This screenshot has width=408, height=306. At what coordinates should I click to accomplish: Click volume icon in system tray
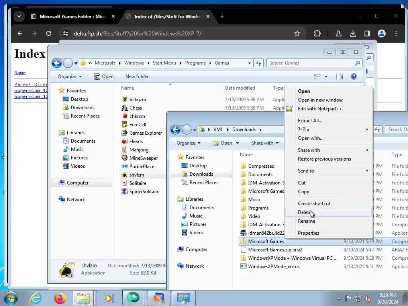pyautogui.click(x=368, y=298)
